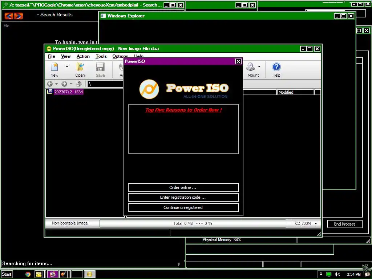
Task: Click the 3:34 PM clock
Action: (353, 274)
